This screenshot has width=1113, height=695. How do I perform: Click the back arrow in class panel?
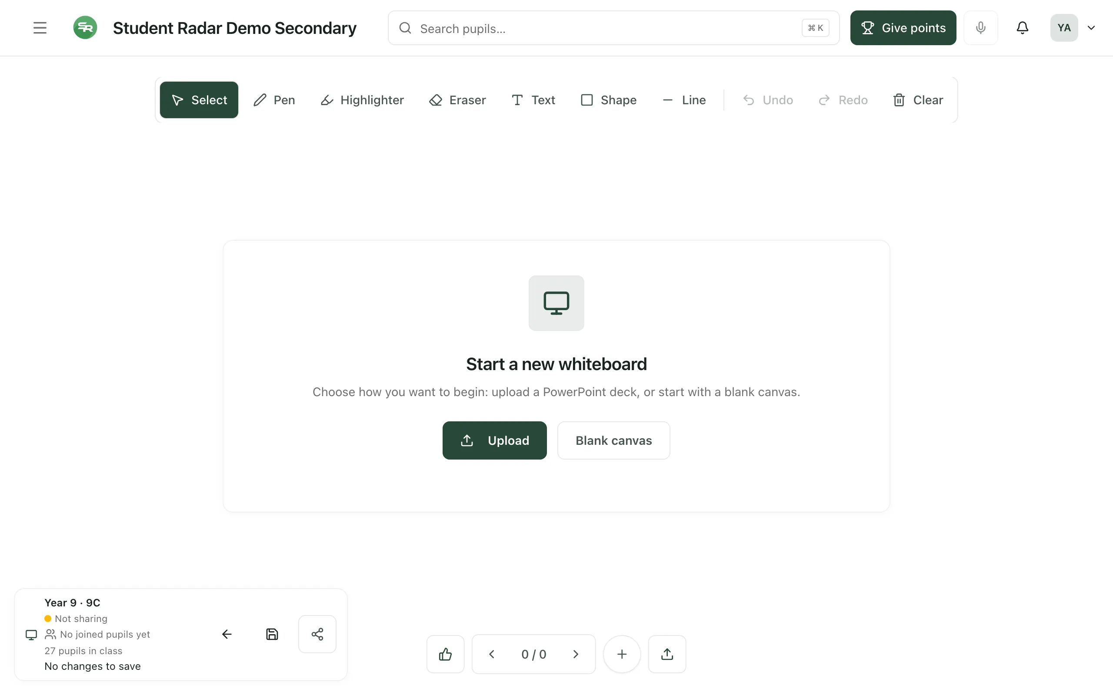(x=227, y=634)
